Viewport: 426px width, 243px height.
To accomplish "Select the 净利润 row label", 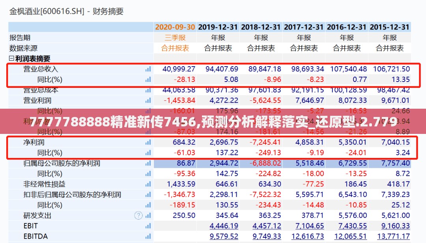I will tap(34, 143).
